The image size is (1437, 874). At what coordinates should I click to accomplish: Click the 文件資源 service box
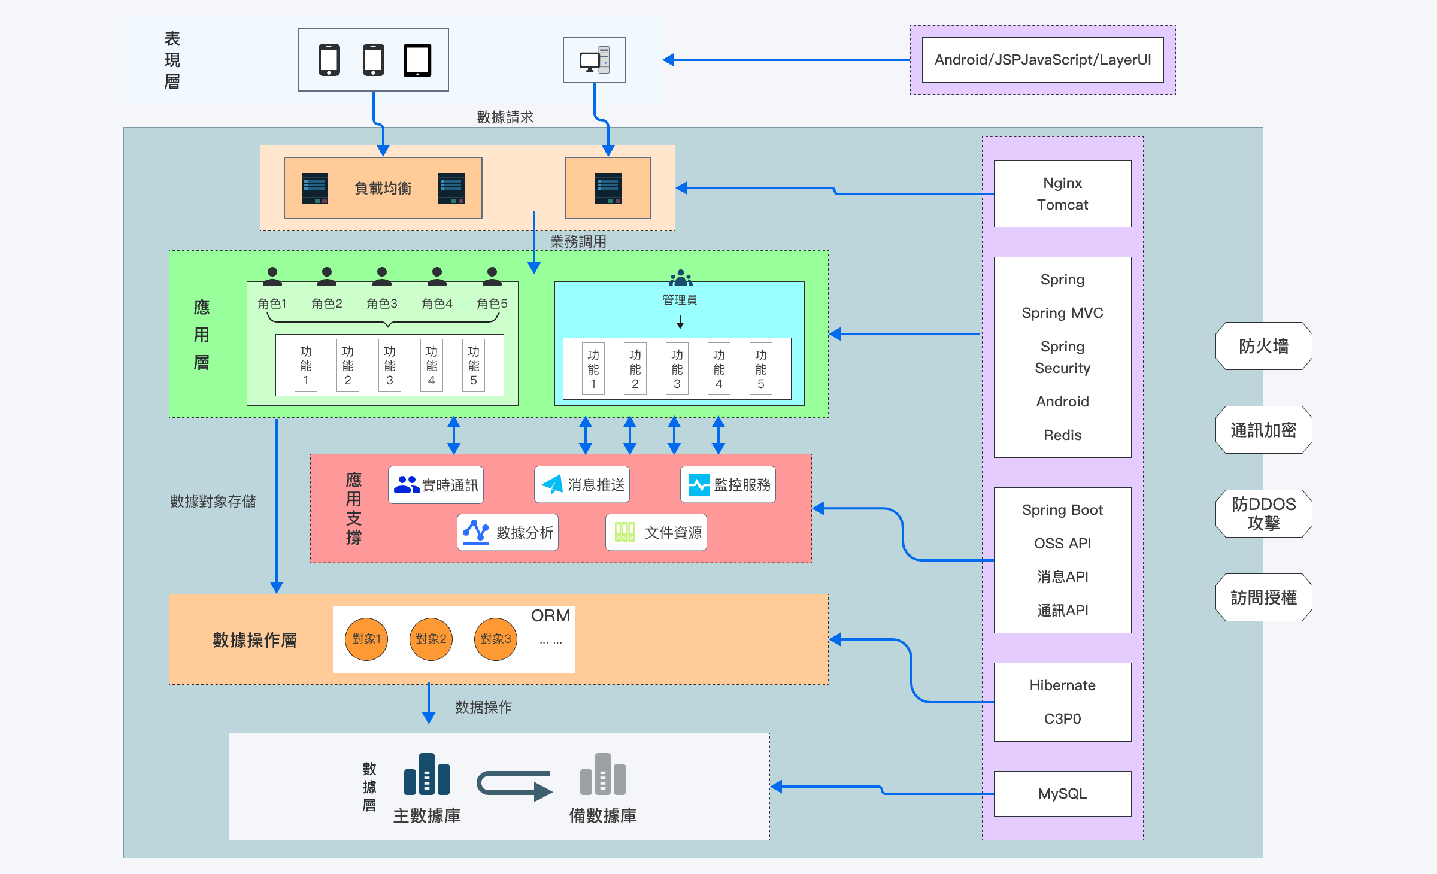pos(656,532)
